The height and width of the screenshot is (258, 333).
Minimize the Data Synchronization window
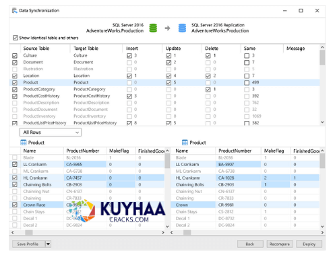[285, 11]
